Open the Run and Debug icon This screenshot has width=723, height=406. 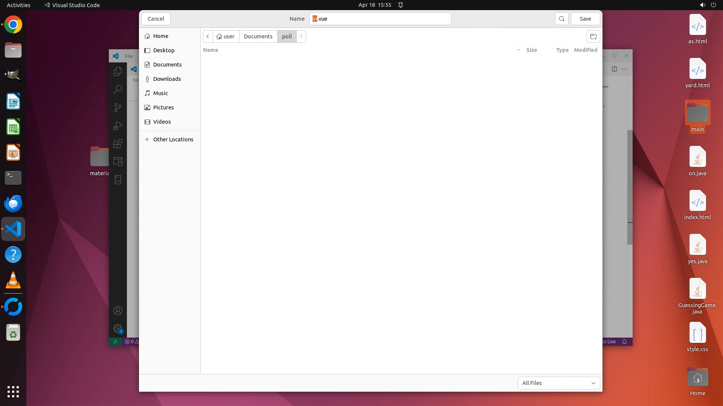pyautogui.click(x=118, y=126)
